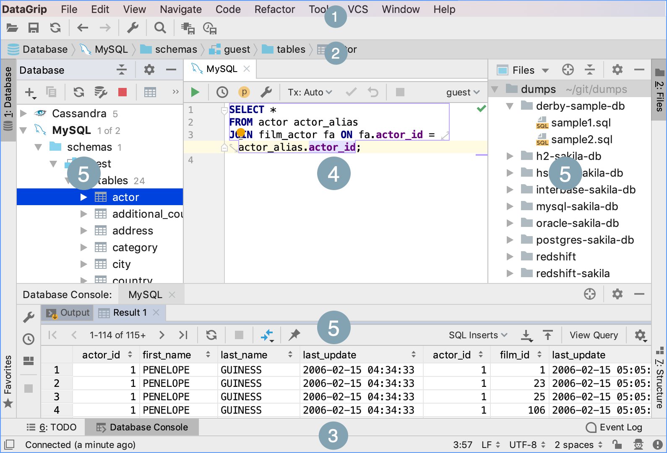Open the Tx: Auto transaction dropdown
Image resolution: width=667 pixels, height=453 pixels.
coord(310,92)
